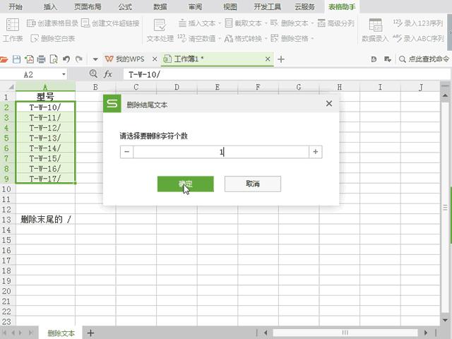Expand quick access toolbar dropdown arrow

[95, 59]
